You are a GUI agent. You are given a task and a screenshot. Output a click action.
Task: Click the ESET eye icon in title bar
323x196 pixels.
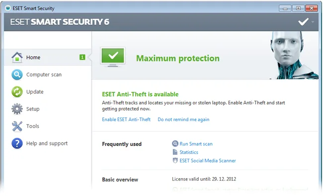8,8
